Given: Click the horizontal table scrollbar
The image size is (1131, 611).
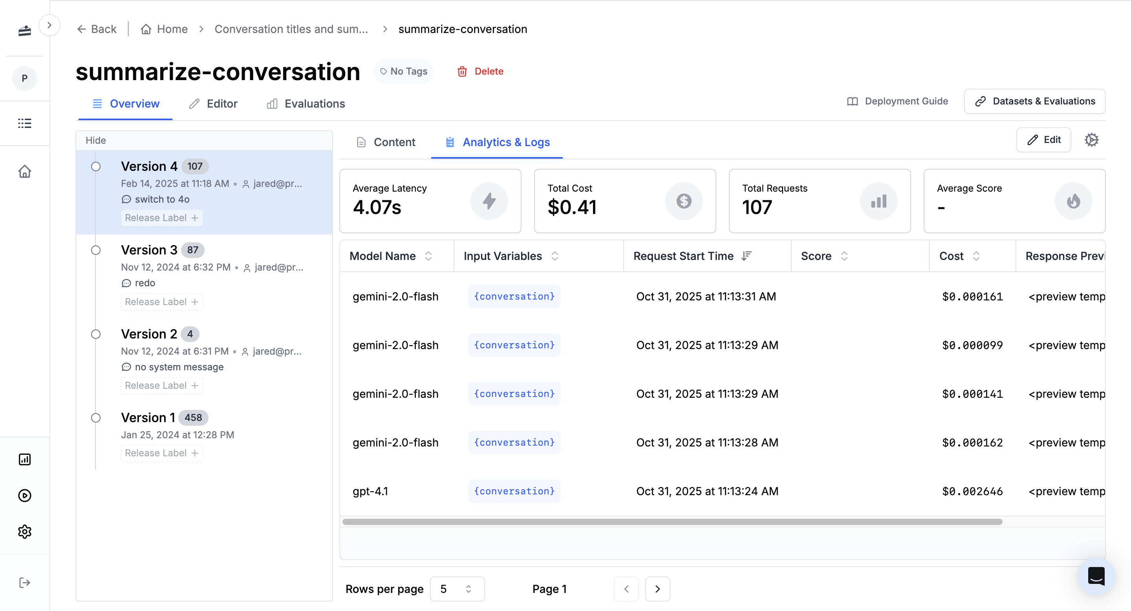Looking at the screenshot, I should click(x=672, y=522).
